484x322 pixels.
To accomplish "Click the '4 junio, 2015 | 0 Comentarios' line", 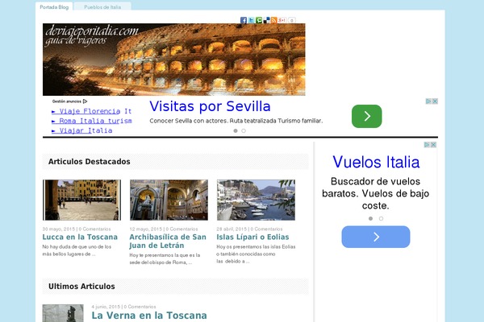I will point(123,307).
